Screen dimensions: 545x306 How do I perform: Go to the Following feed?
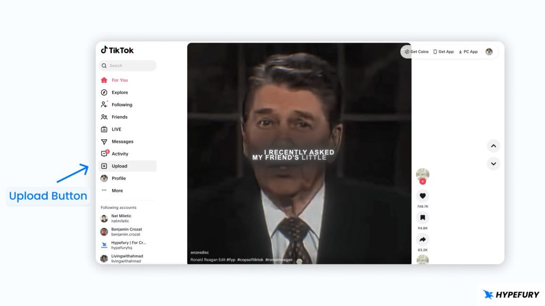(121, 105)
